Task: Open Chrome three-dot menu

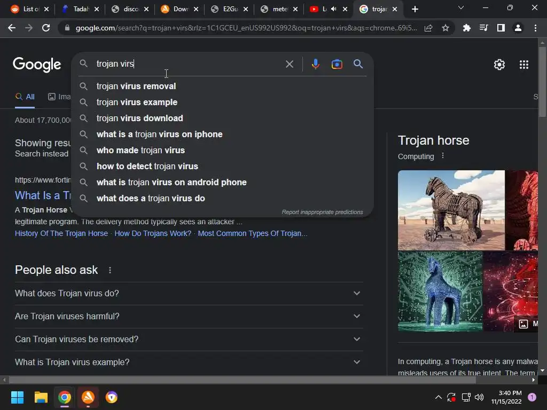Action: 535,28
